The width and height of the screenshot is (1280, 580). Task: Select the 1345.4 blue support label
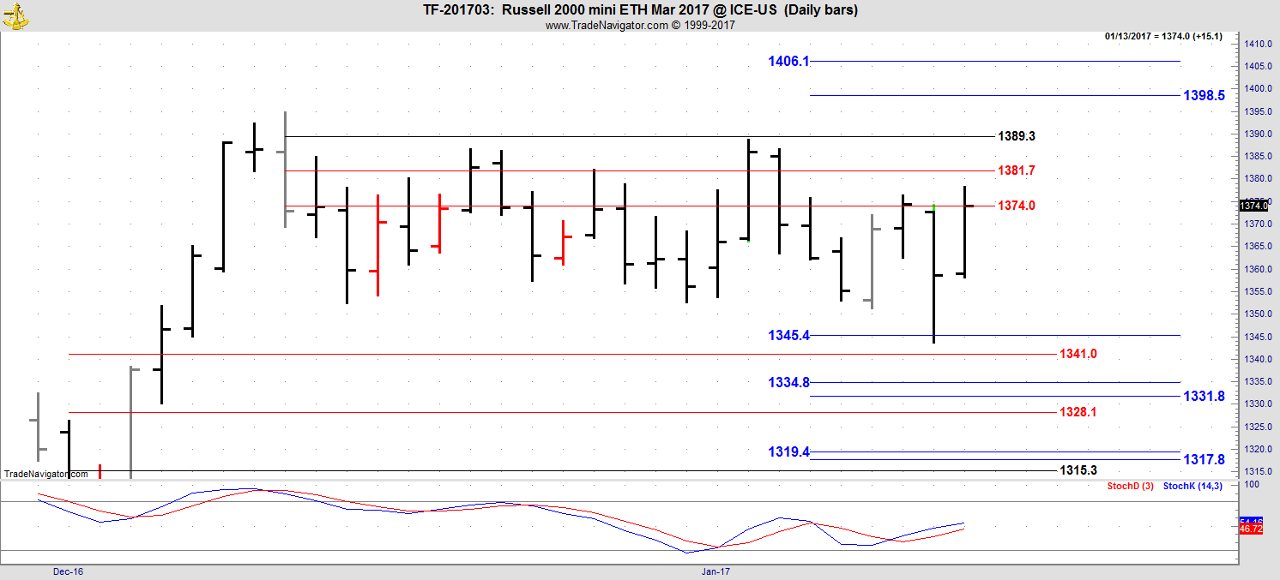(788, 336)
